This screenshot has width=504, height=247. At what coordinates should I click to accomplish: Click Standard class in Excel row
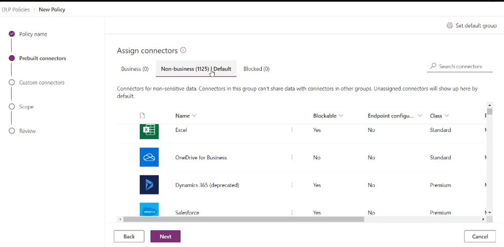440,130
